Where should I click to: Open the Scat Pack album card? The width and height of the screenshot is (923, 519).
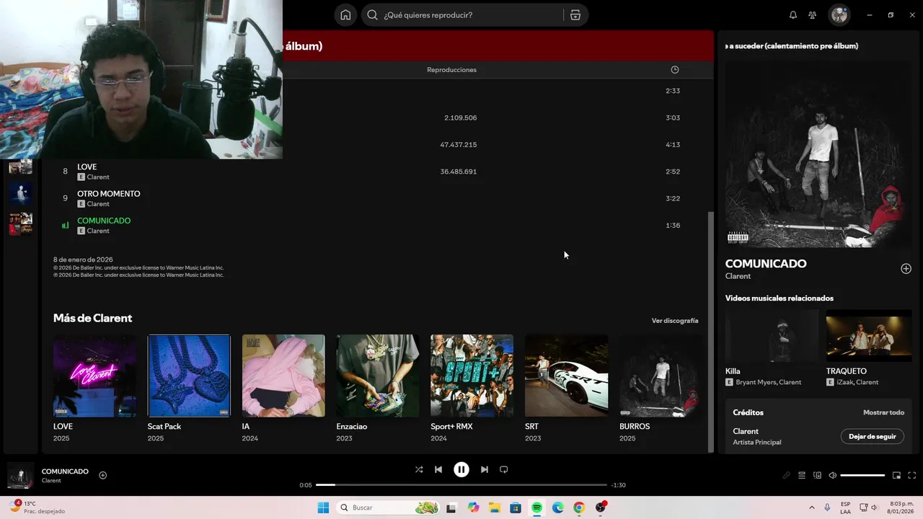click(x=189, y=388)
